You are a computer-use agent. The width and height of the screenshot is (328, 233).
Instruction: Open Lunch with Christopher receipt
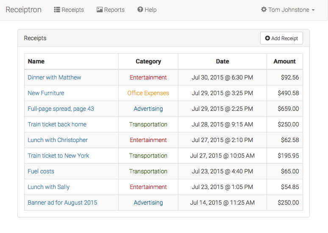(x=58, y=140)
